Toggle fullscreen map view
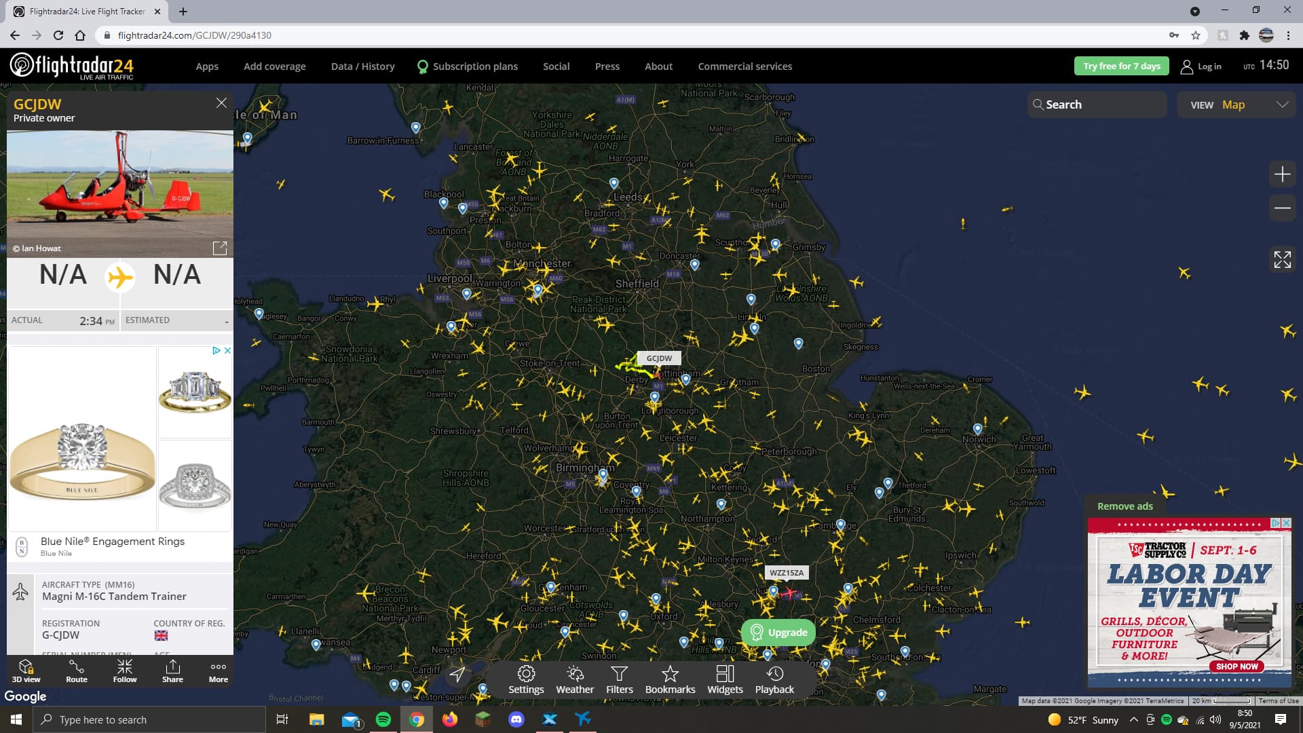Screen dimensions: 1303x733 (x=1282, y=259)
